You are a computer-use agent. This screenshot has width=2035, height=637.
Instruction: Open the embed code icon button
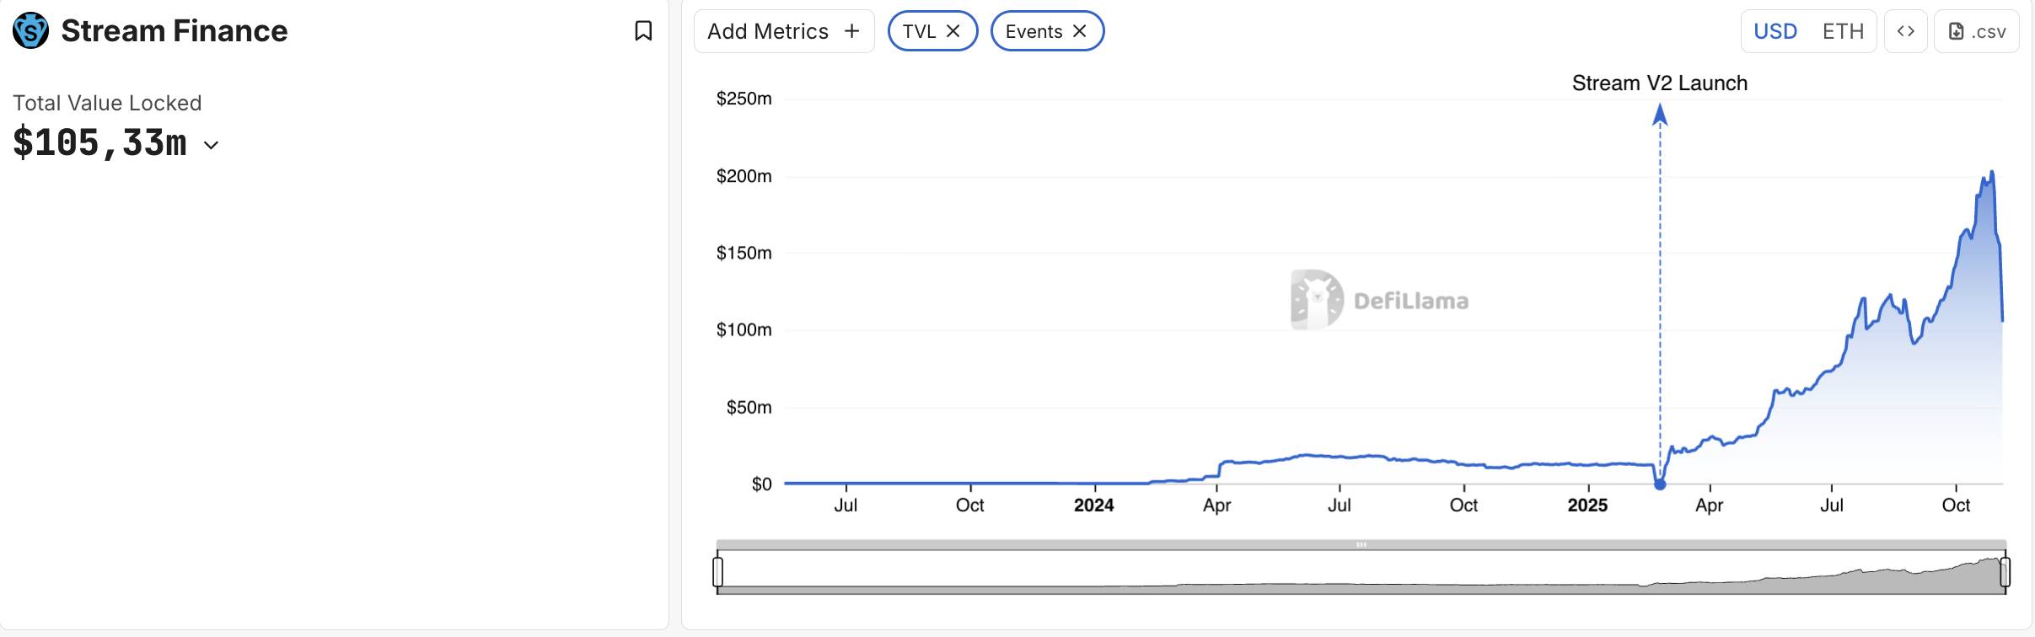1905,31
